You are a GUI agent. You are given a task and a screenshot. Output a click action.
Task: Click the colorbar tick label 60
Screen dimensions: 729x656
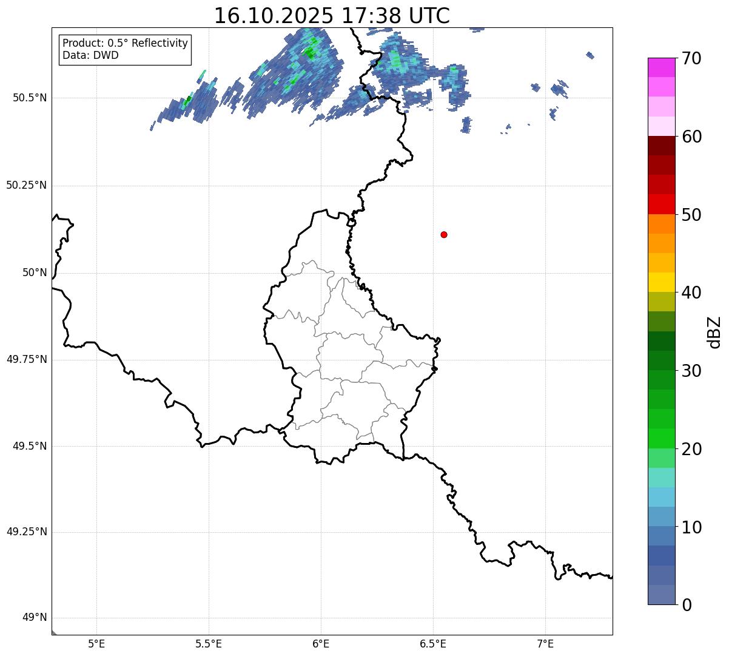pos(691,137)
